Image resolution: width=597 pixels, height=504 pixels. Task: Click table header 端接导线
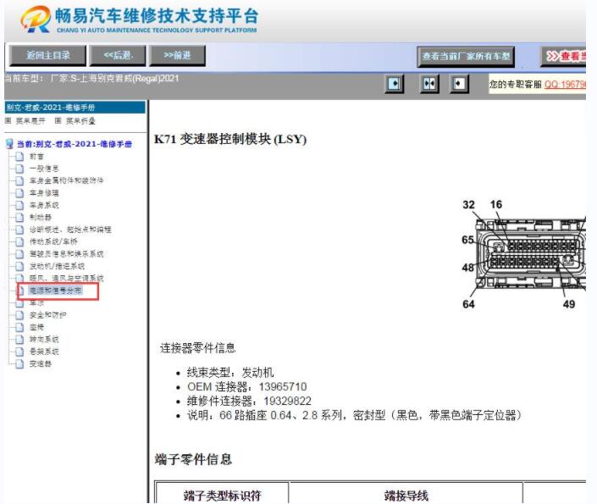pyautogui.click(x=406, y=496)
